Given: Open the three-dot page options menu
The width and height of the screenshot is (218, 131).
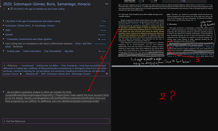Looking at the screenshot, I should pos(106,4).
